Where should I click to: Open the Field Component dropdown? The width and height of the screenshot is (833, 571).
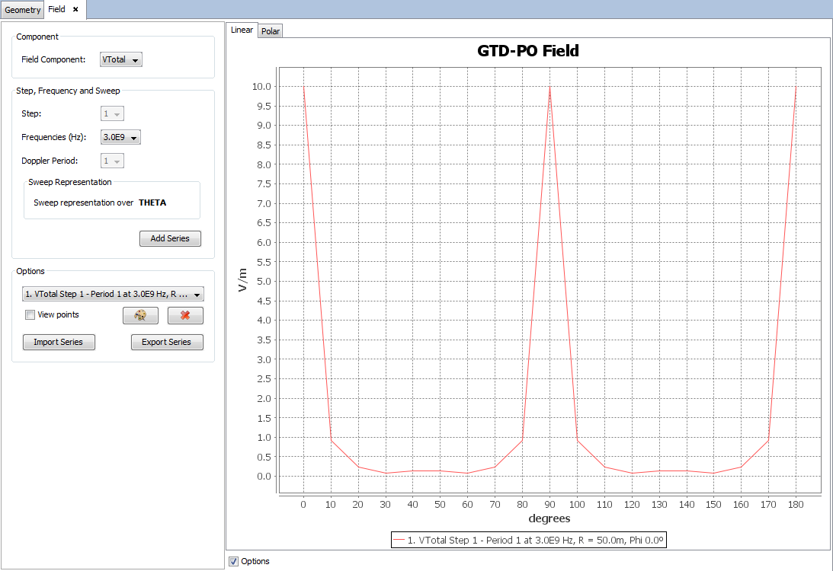point(121,59)
